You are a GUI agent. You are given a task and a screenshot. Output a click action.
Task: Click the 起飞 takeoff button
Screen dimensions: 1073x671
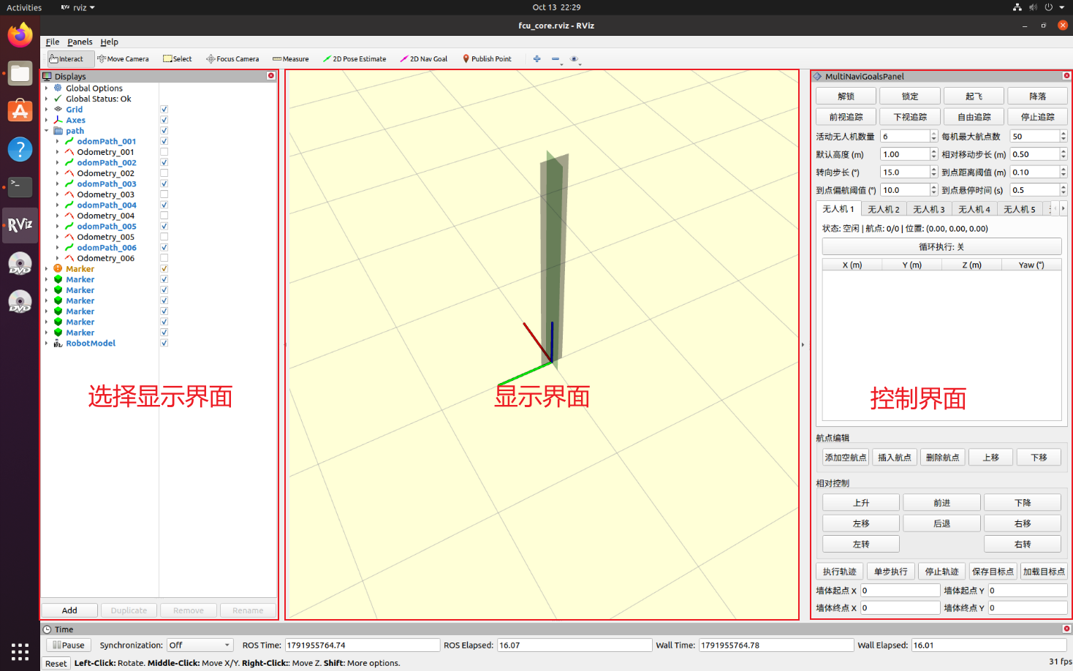[x=974, y=96]
